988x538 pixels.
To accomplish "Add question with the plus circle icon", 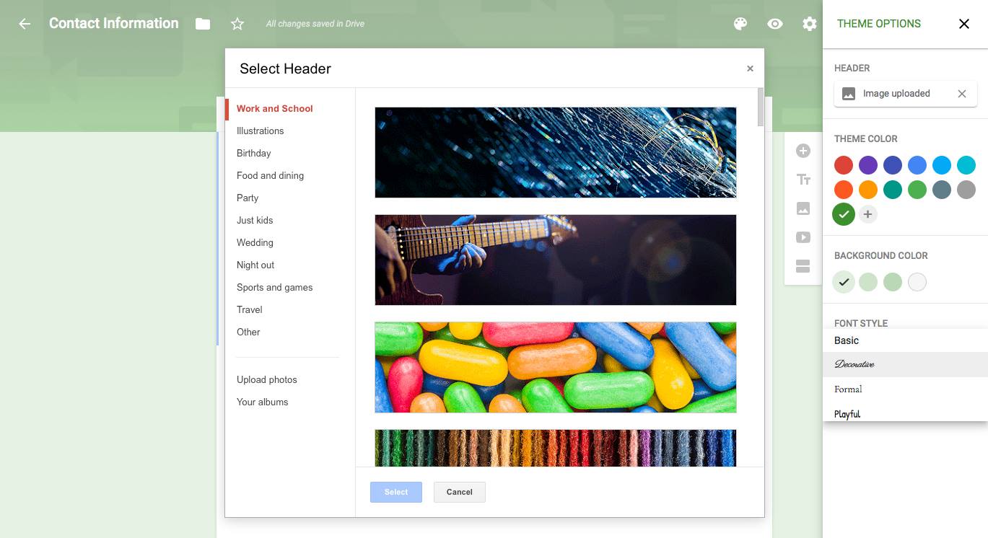I will 803,151.
